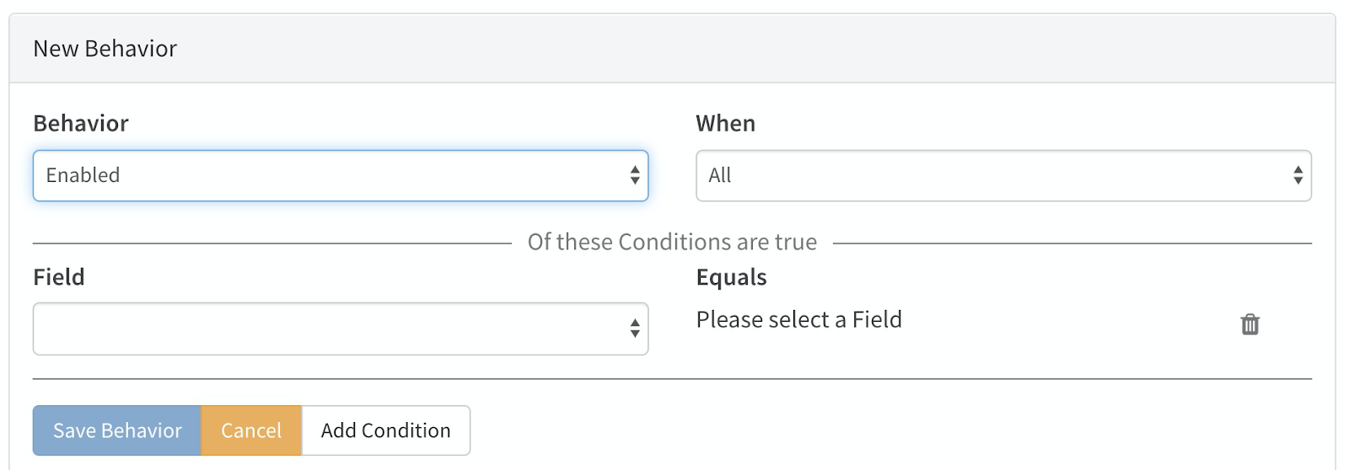
Task: Click the "All" value text
Action: pyautogui.click(x=720, y=175)
